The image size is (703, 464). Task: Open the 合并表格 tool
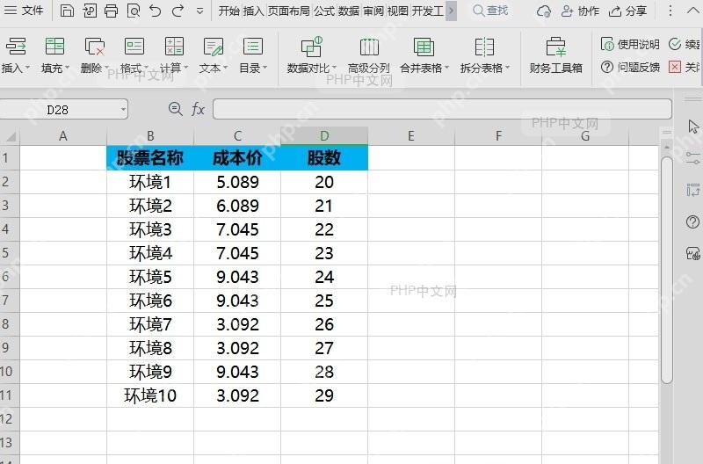[x=424, y=55]
